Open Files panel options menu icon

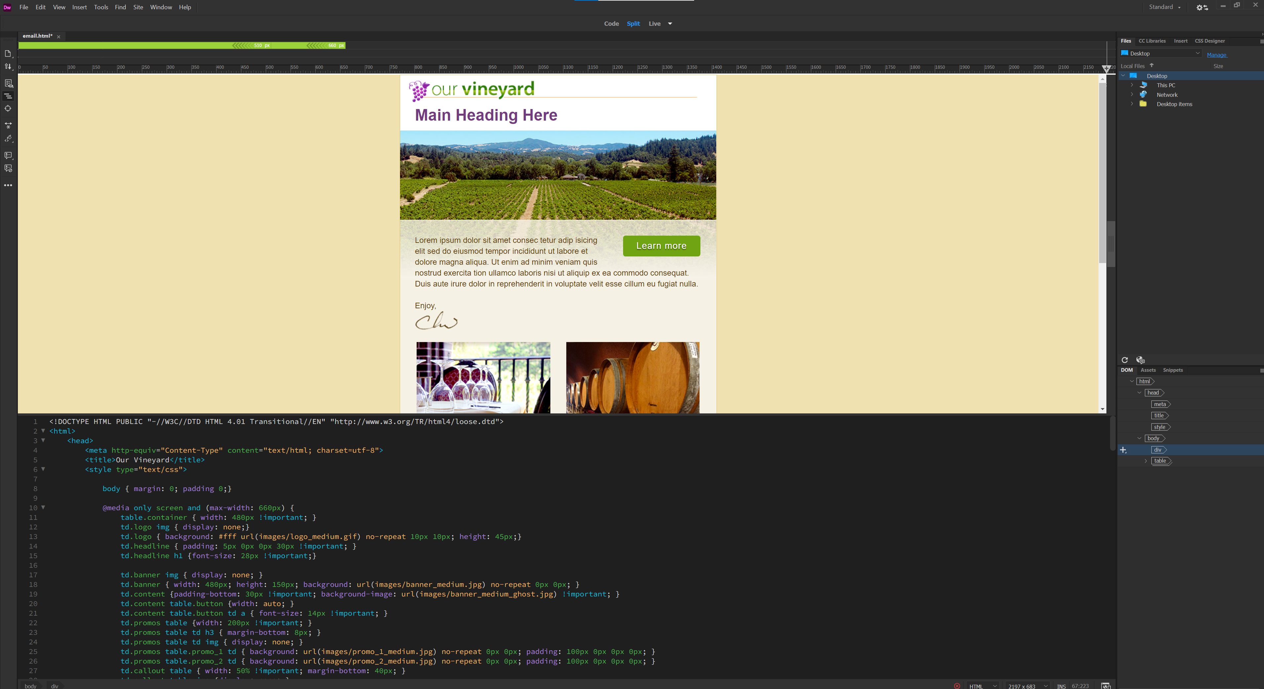coord(1262,41)
